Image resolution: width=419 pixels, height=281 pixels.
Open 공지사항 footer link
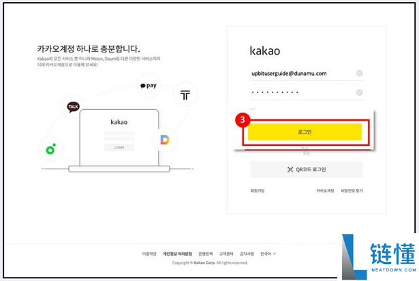(247, 254)
